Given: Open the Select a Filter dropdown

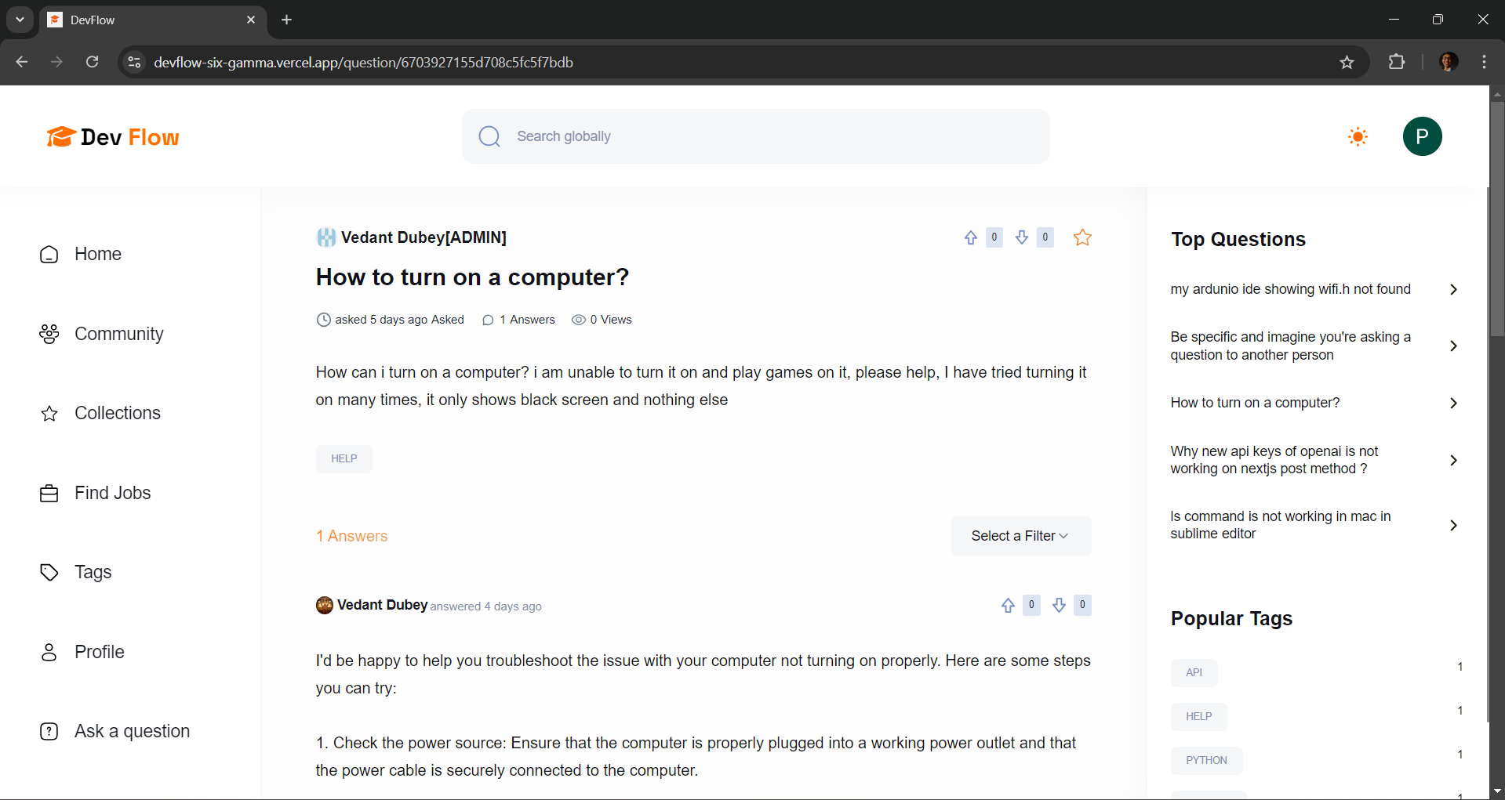Looking at the screenshot, I should [x=1020, y=536].
